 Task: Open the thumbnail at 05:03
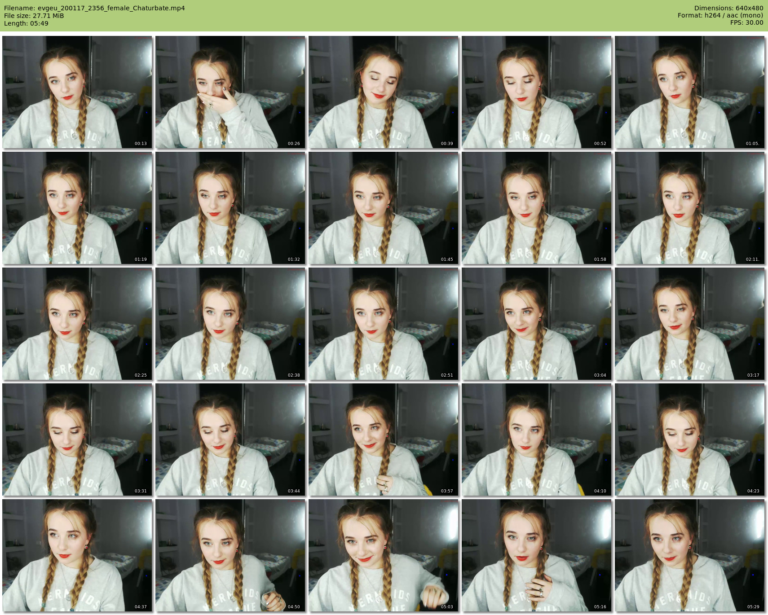tap(384, 555)
